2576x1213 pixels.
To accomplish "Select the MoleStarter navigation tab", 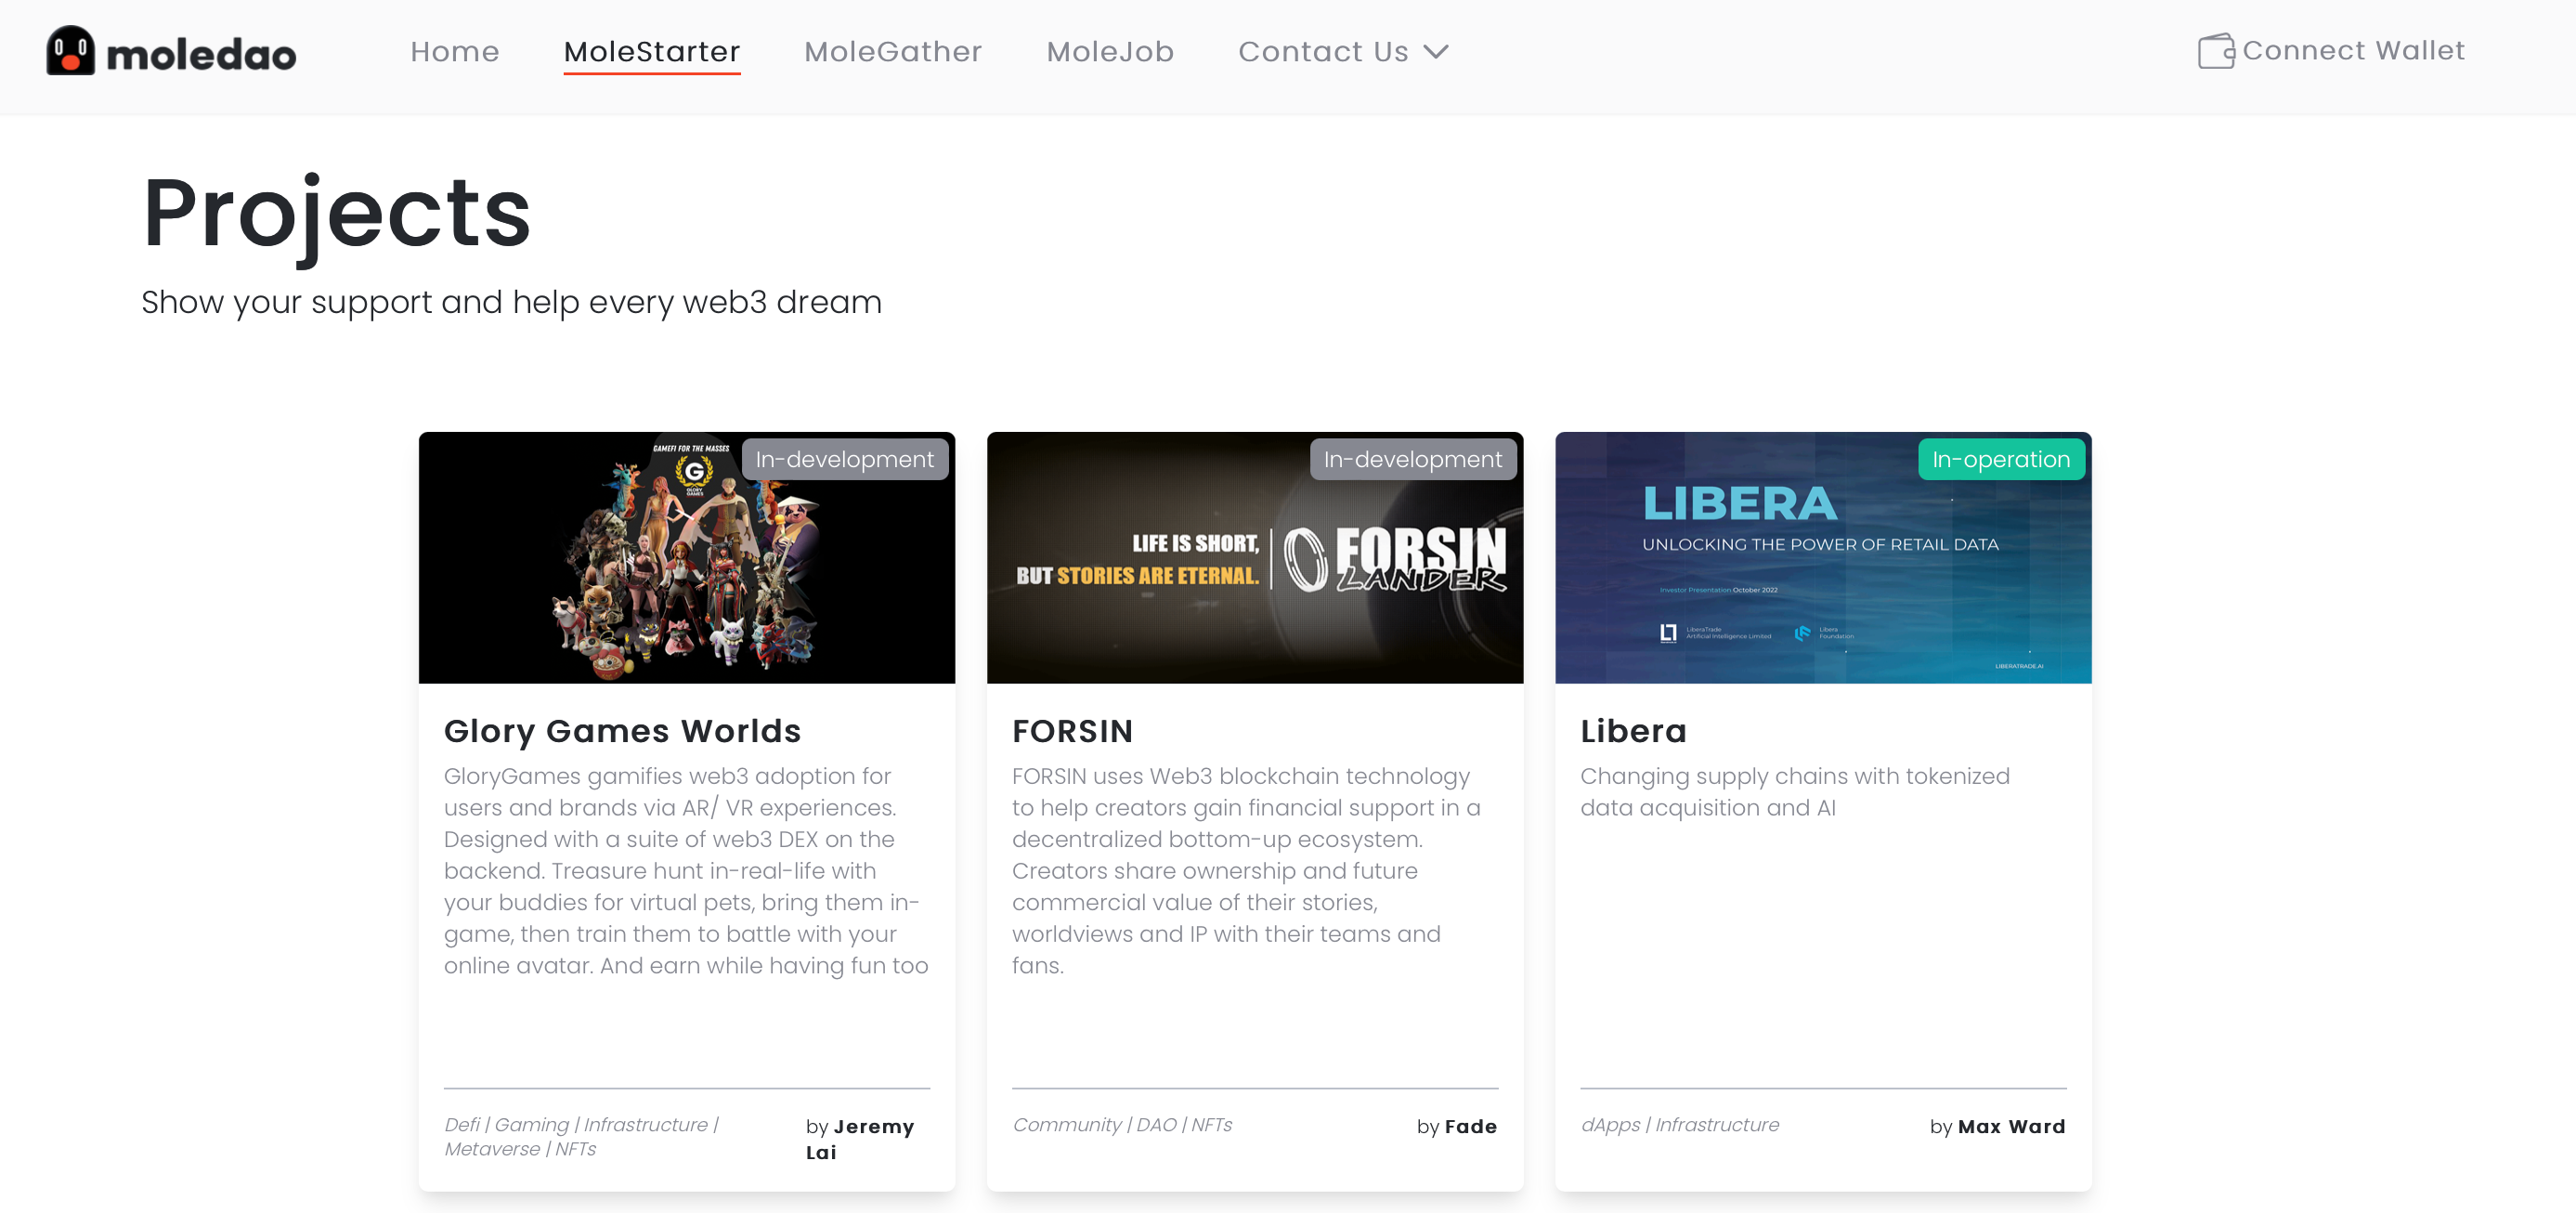I will (x=652, y=51).
